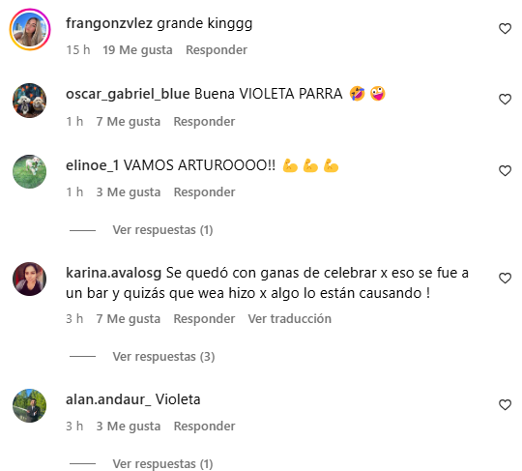Screen dimensions: 522x471
Task: Reply to frangonzvlez's comment
Action: pyautogui.click(x=217, y=50)
